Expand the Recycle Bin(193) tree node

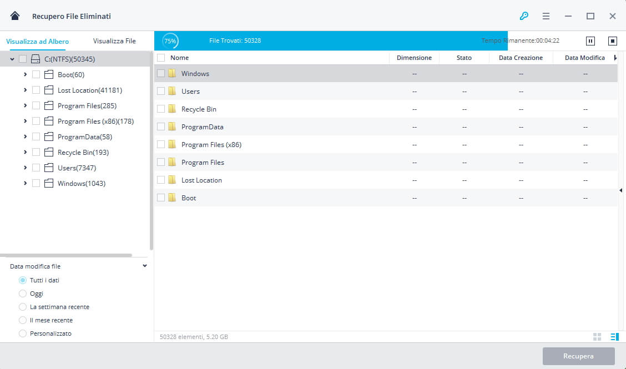pos(25,152)
